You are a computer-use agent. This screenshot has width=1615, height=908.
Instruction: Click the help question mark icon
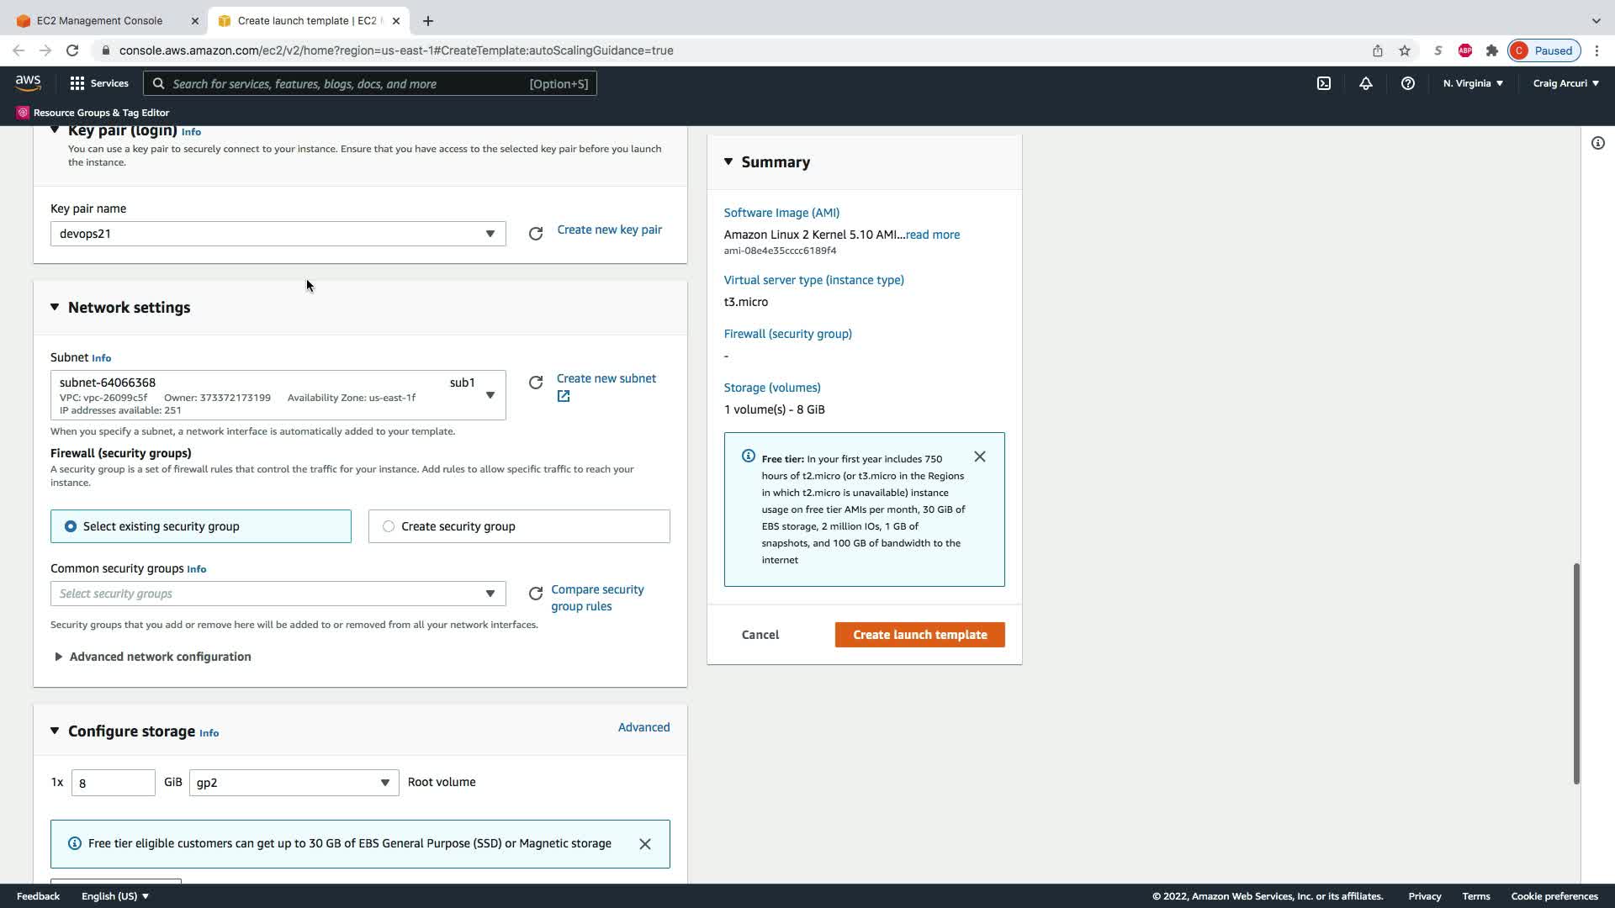tap(1407, 83)
